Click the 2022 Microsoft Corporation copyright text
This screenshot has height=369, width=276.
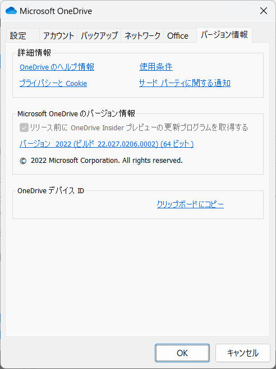(101, 161)
